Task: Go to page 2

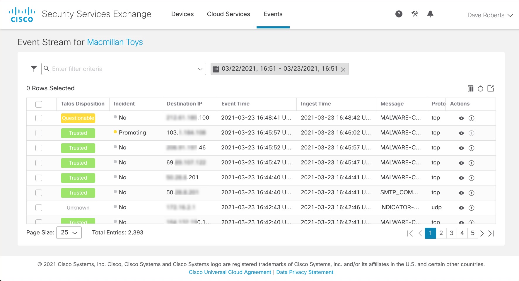Action: point(441,233)
